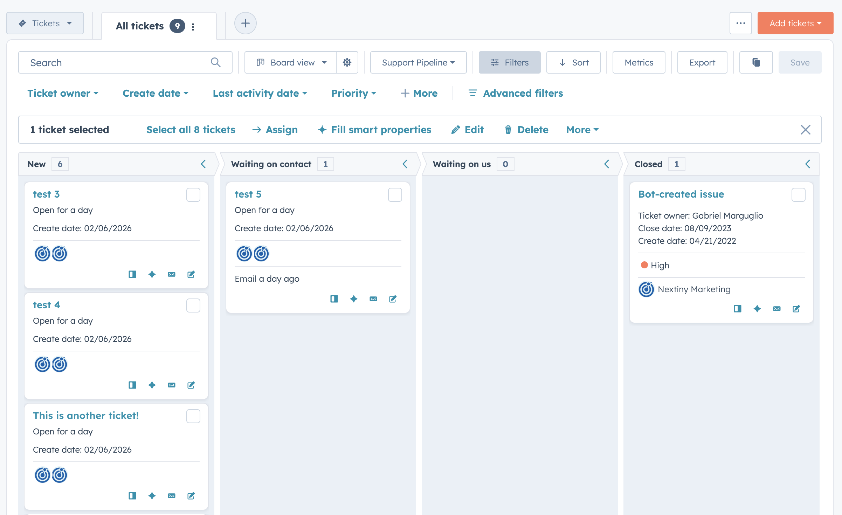Check the checkbox on the test 5 card
The height and width of the screenshot is (515, 842).
point(395,195)
